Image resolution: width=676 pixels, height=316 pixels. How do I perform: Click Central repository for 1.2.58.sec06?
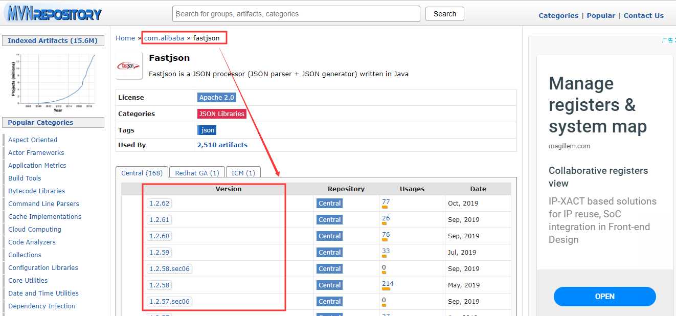pyautogui.click(x=329, y=268)
